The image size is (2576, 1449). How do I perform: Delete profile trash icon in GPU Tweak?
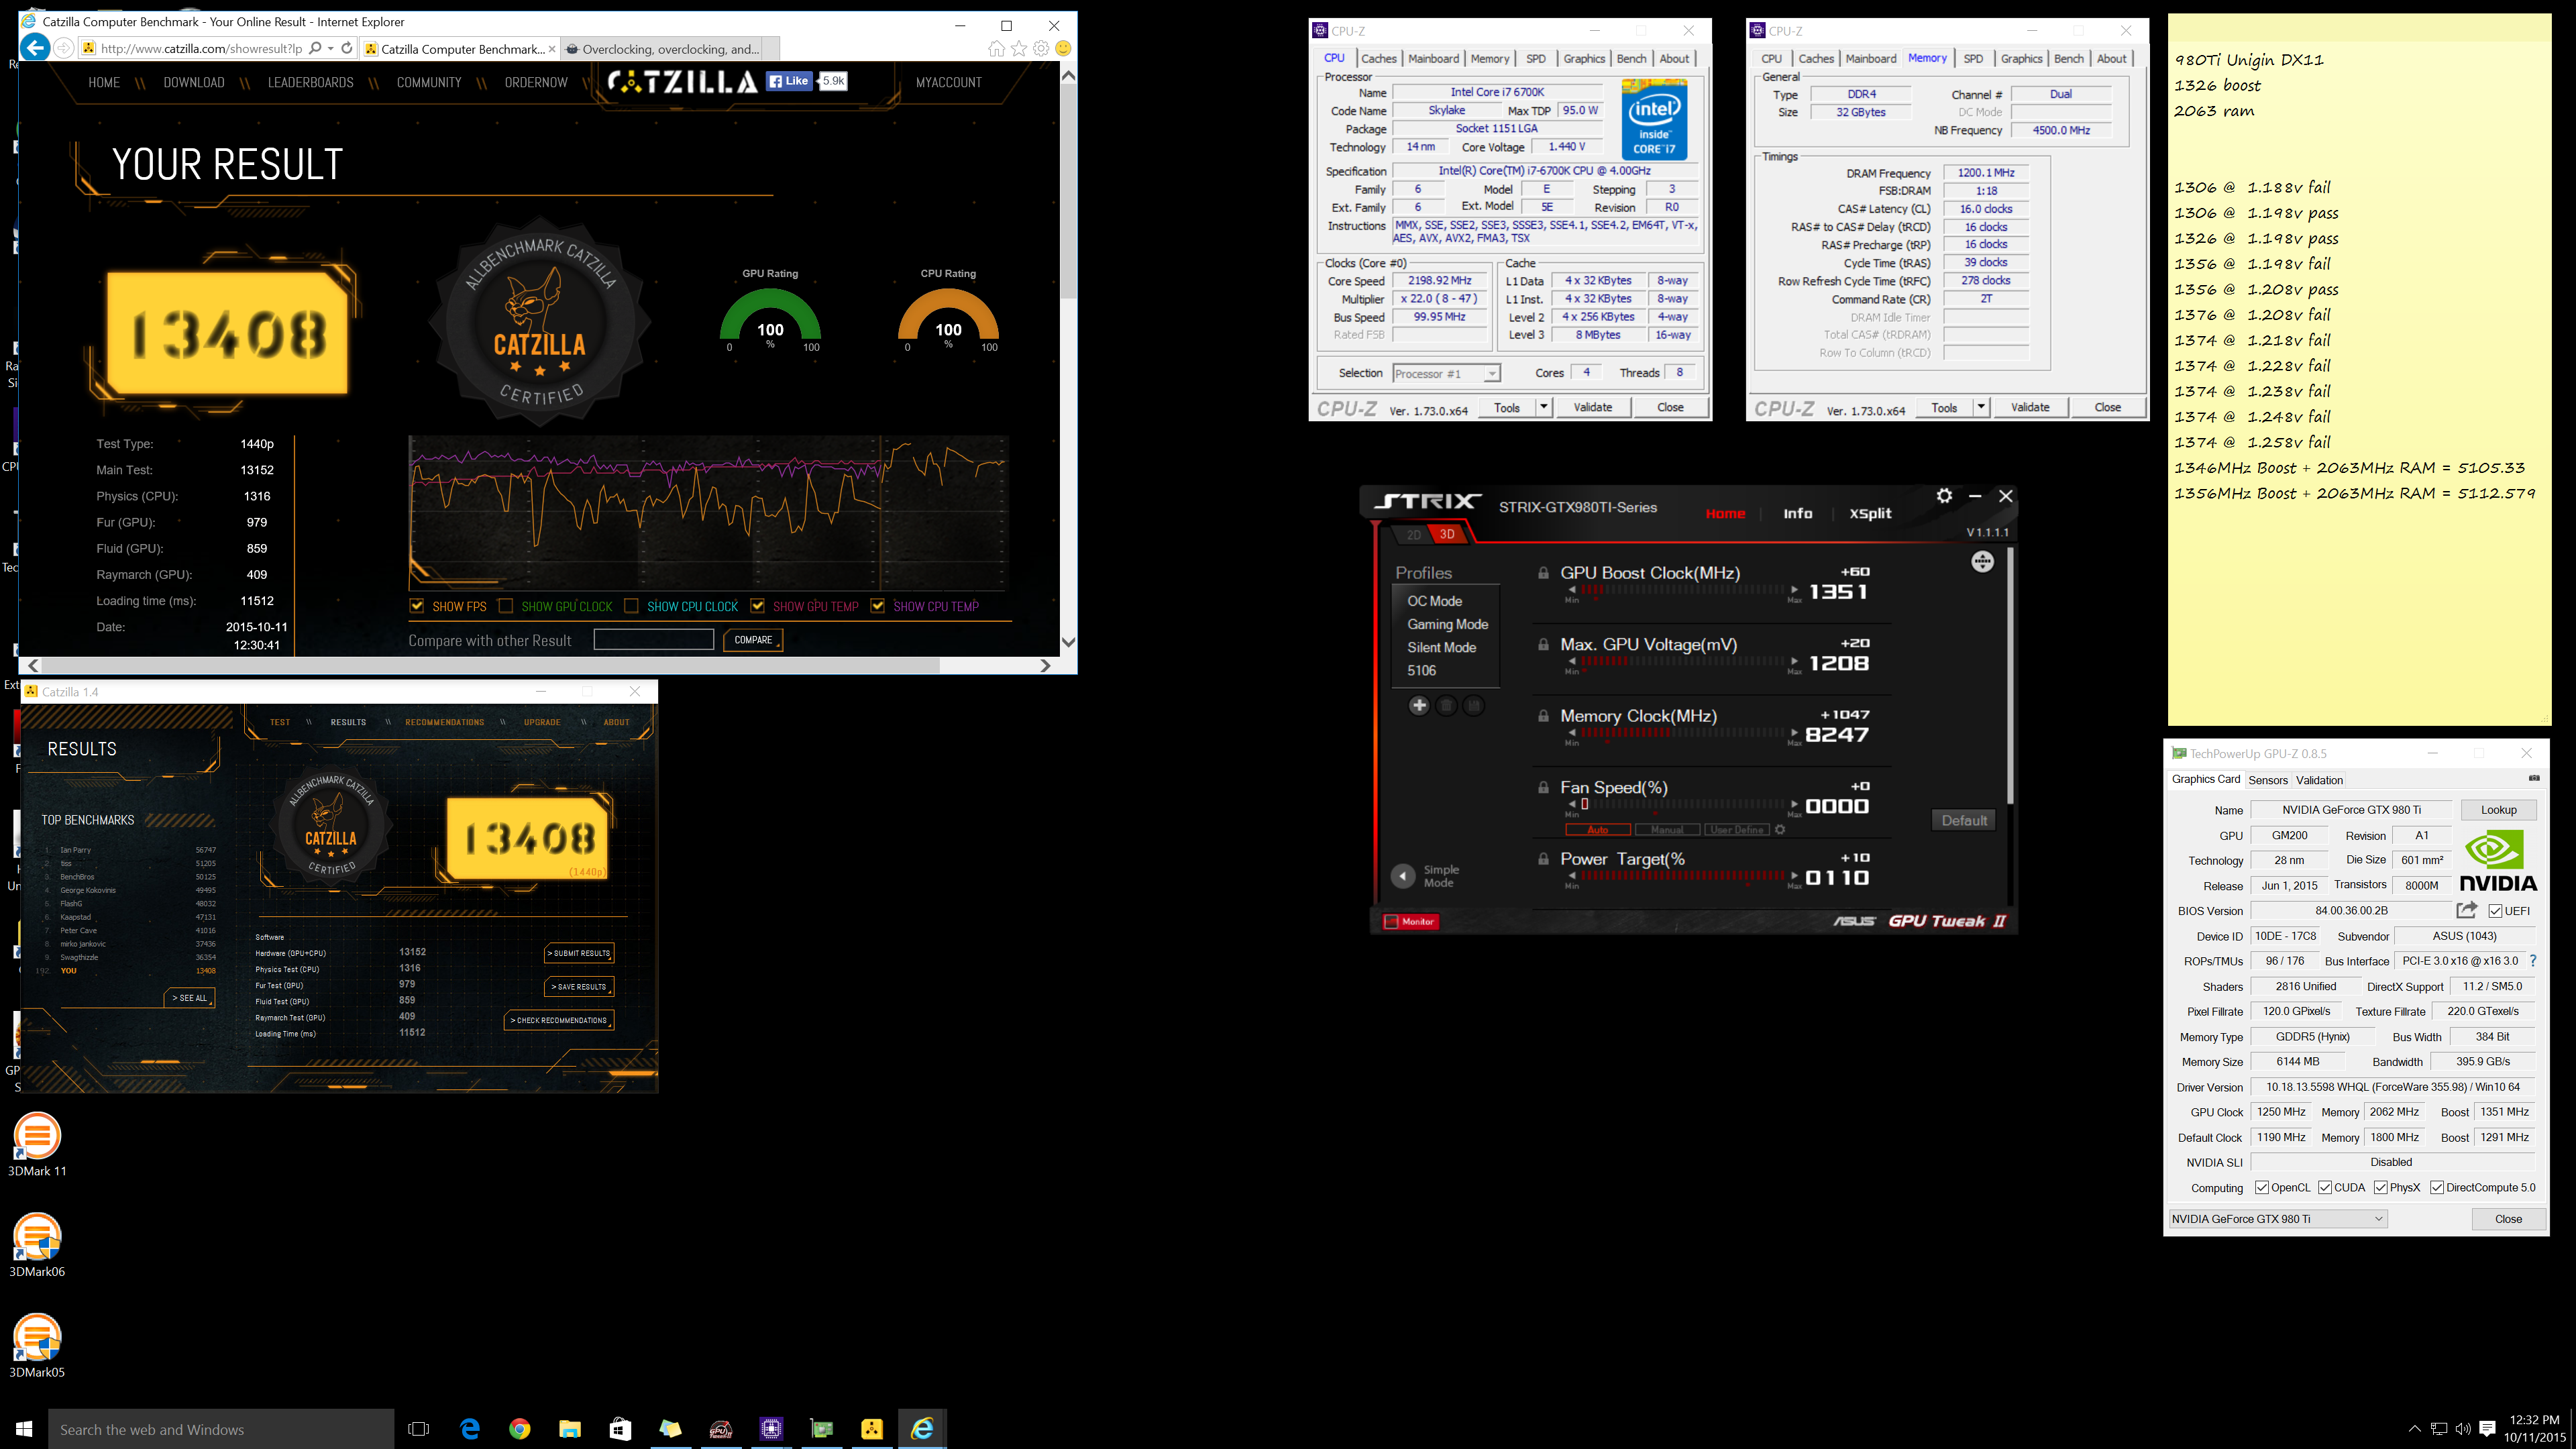(x=1446, y=706)
